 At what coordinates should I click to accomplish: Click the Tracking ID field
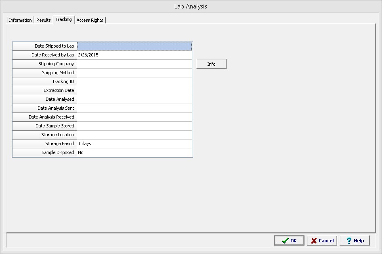click(x=134, y=82)
